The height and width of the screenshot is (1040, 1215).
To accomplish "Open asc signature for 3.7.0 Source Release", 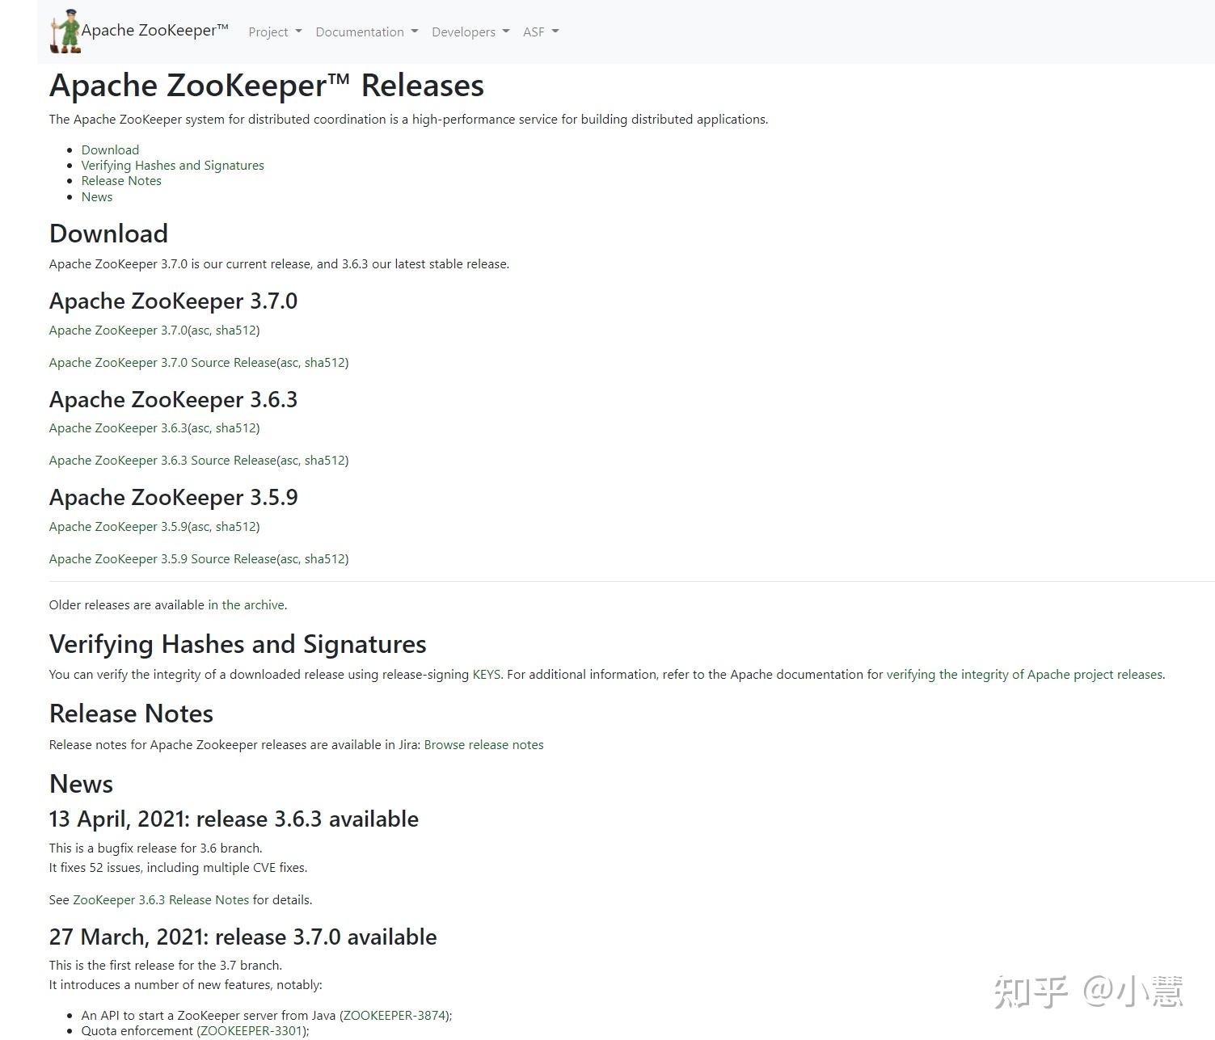I will pos(289,362).
